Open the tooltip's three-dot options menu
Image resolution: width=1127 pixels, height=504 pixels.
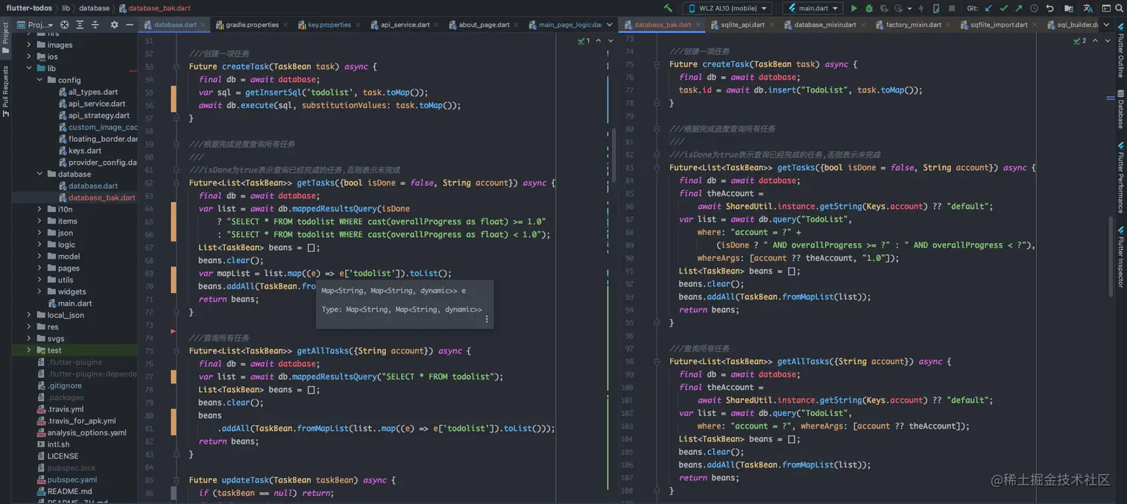[x=487, y=319]
